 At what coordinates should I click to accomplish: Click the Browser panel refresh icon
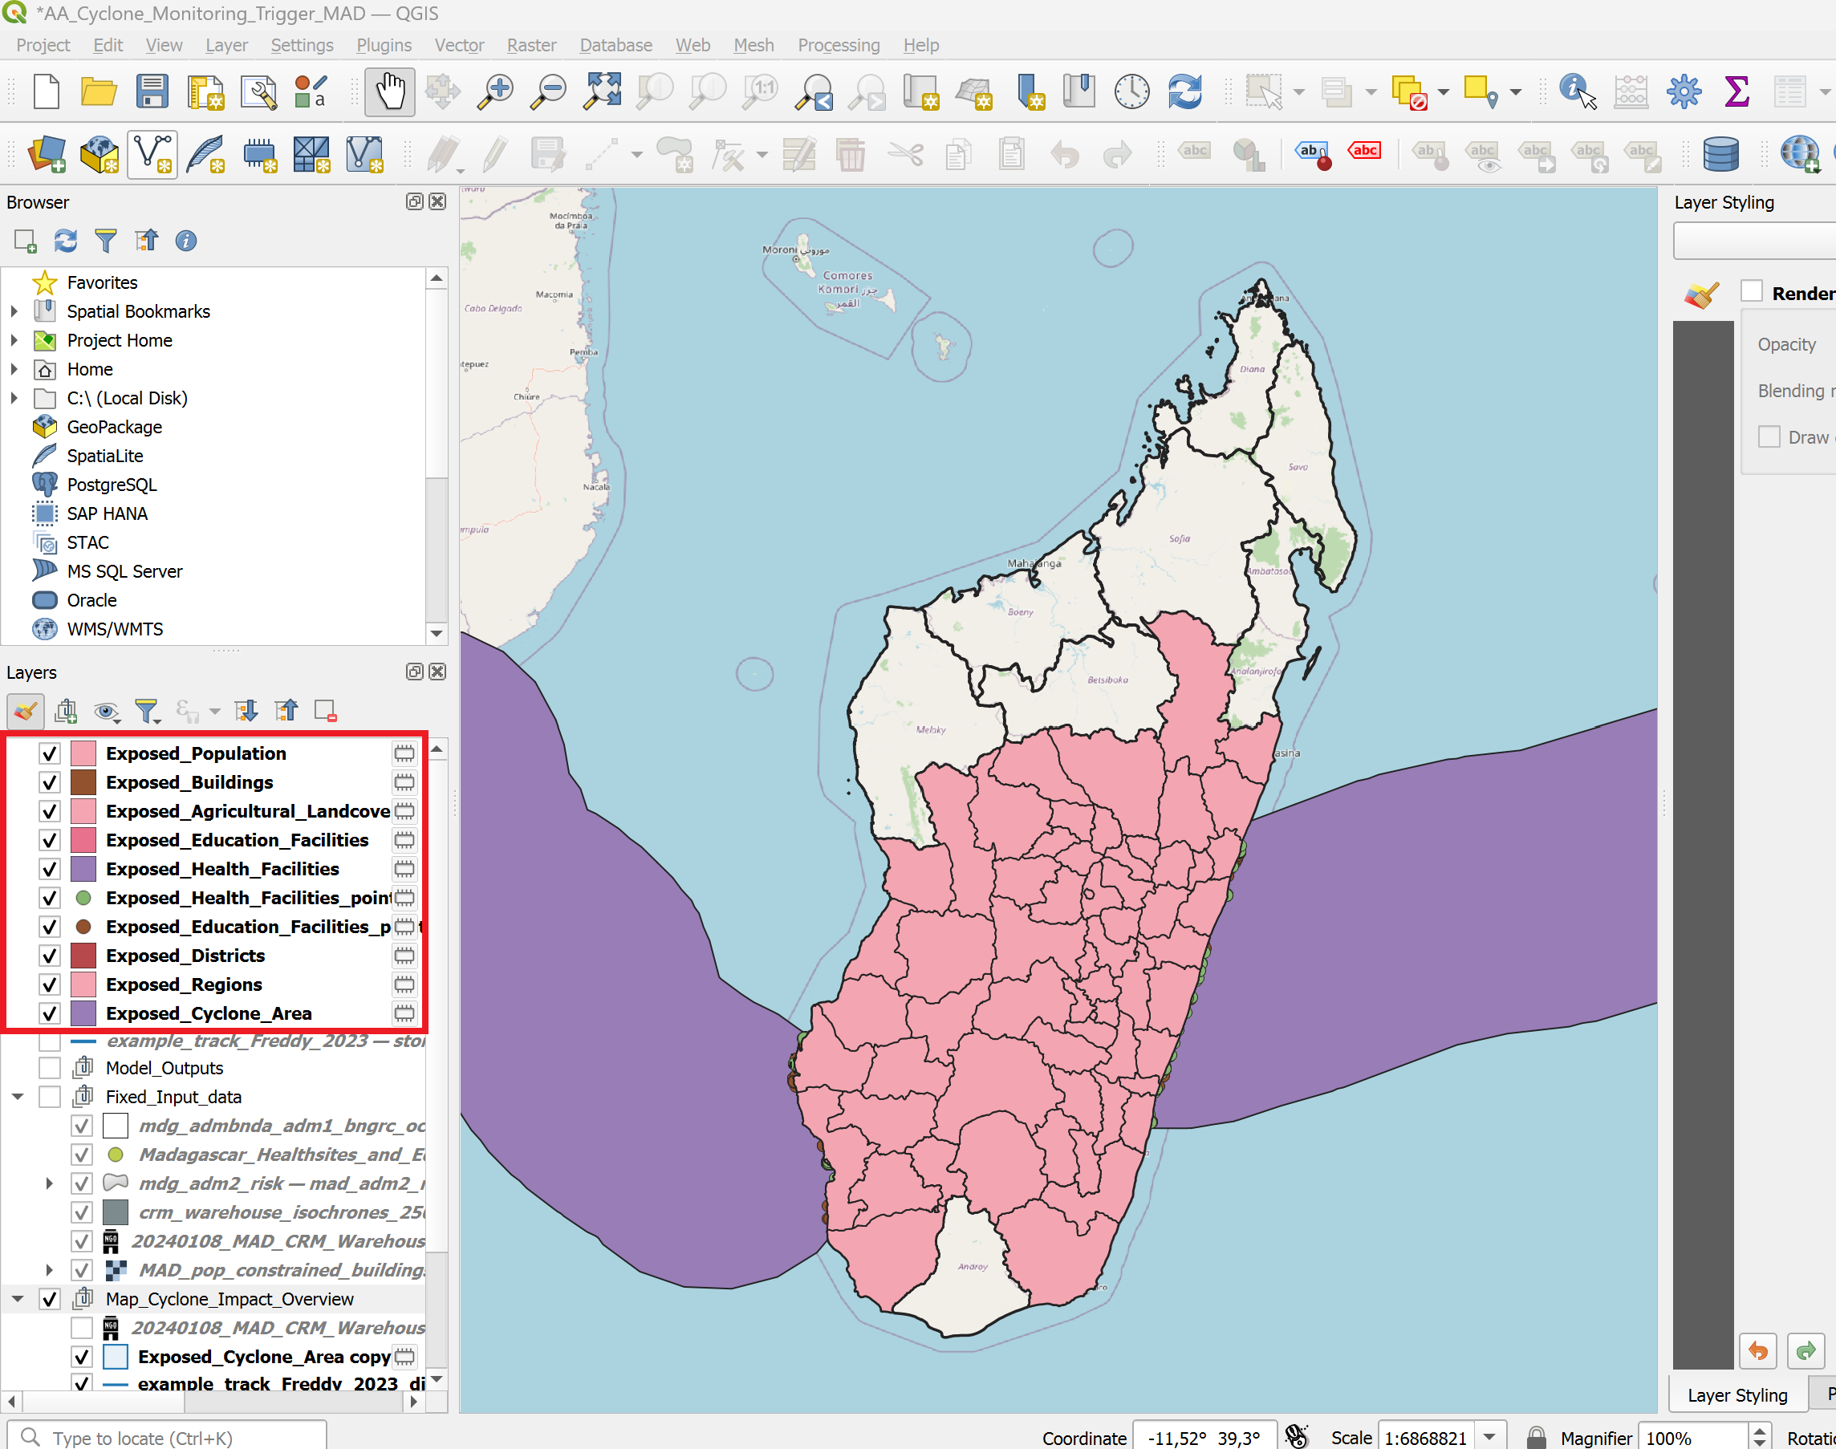[65, 241]
